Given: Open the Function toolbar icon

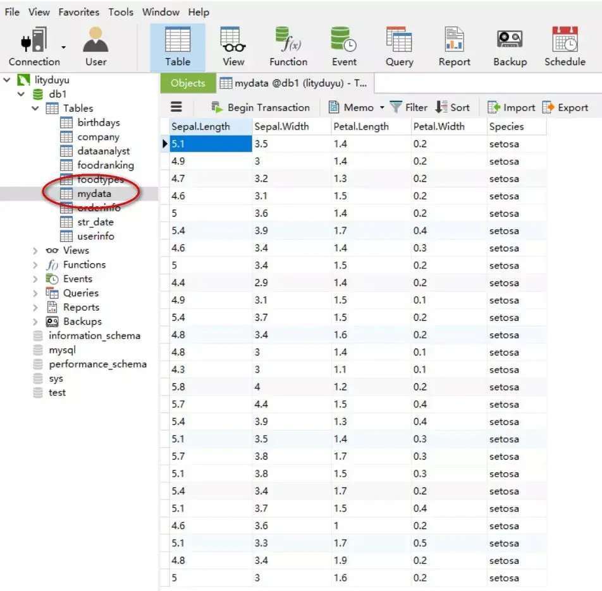Looking at the screenshot, I should (288, 46).
